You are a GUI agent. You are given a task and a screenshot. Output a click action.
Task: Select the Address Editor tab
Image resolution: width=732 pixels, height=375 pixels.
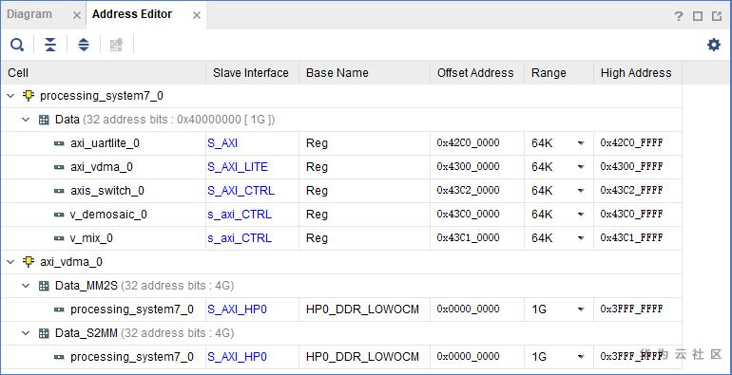[132, 14]
